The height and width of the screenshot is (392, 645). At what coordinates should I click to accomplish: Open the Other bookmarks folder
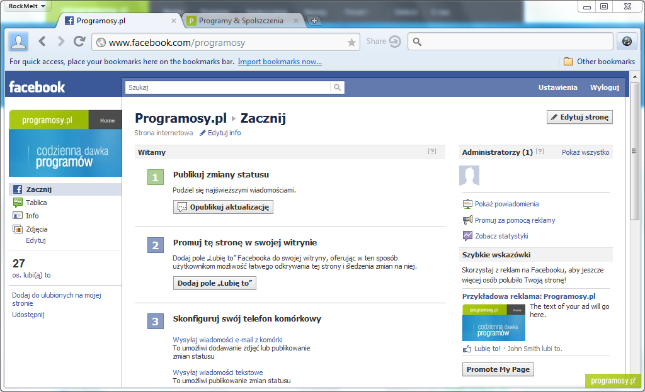click(x=600, y=62)
